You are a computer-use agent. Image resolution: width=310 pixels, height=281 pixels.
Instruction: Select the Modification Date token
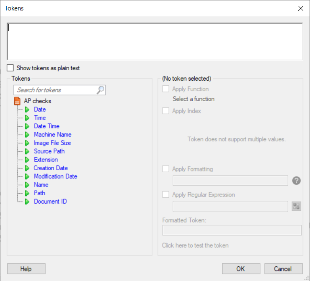[56, 176]
